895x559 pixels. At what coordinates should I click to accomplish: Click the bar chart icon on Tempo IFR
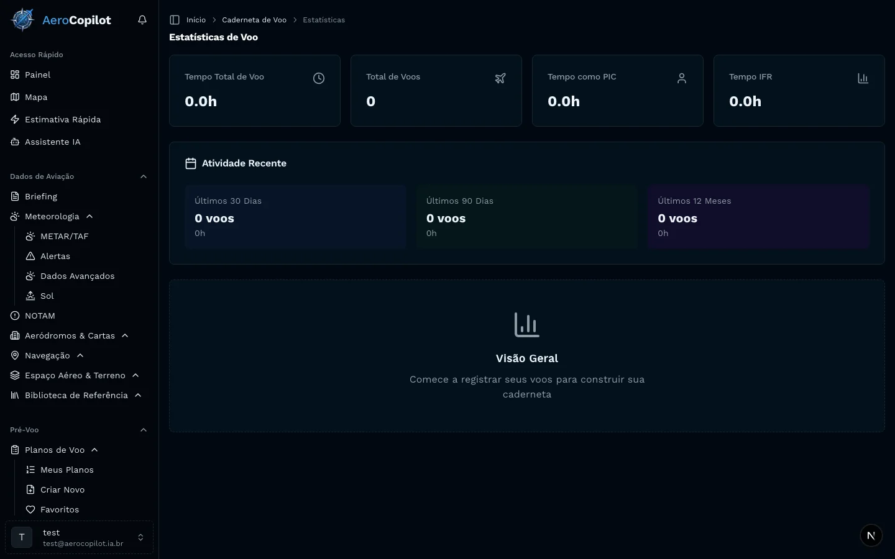coord(863,78)
